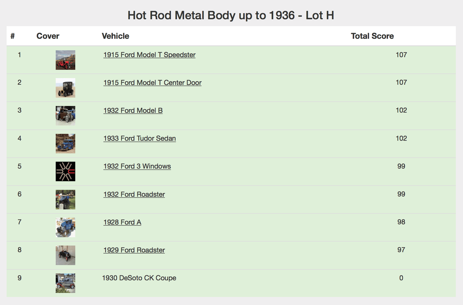
Task: Open the 1915 Ford Model T Center Door link
Action: (152, 83)
